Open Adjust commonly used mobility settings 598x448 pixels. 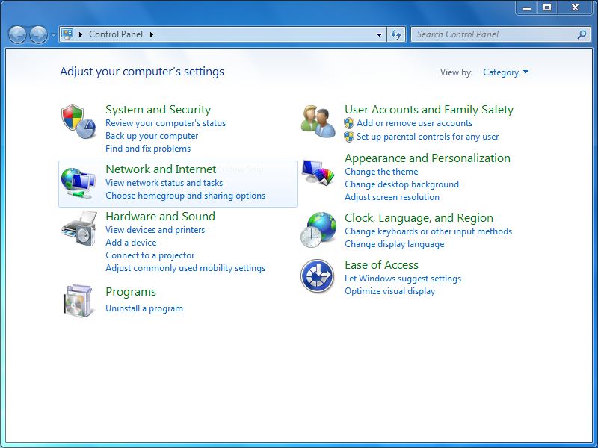[185, 268]
